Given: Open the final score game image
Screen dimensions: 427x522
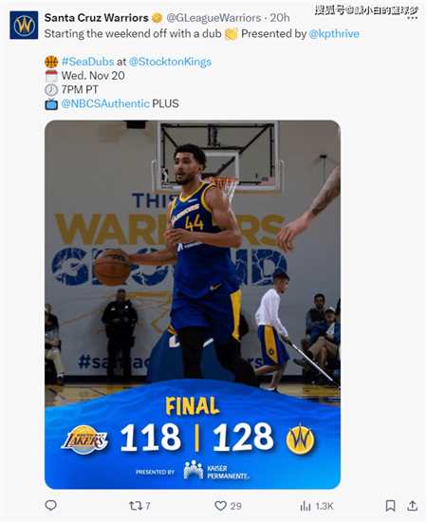Looking at the screenshot, I should click(193, 305).
